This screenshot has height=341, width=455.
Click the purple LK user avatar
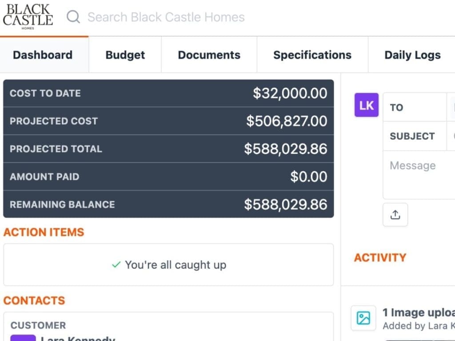[366, 105]
